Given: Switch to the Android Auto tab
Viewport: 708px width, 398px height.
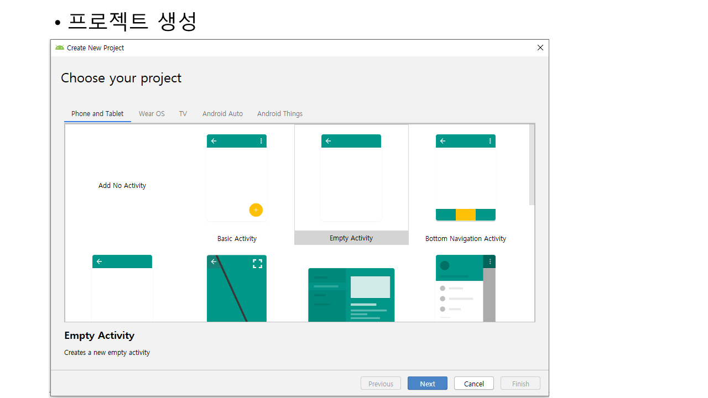Looking at the screenshot, I should click(x=222, y=114).
